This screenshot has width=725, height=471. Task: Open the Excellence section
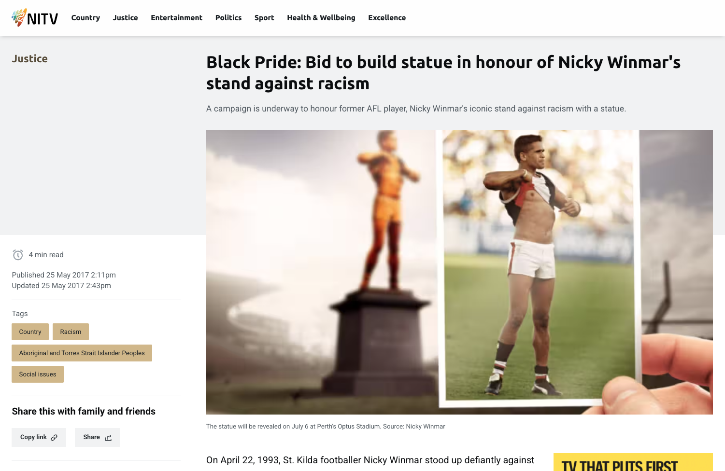387,18
